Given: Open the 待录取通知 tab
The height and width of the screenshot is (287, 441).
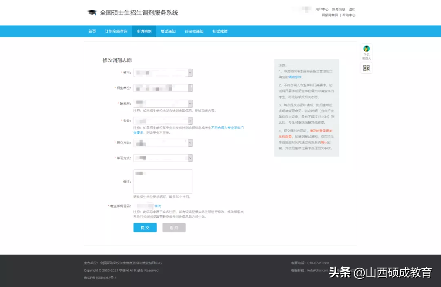Looking at the screenshot, I should [x=194, y=31].
